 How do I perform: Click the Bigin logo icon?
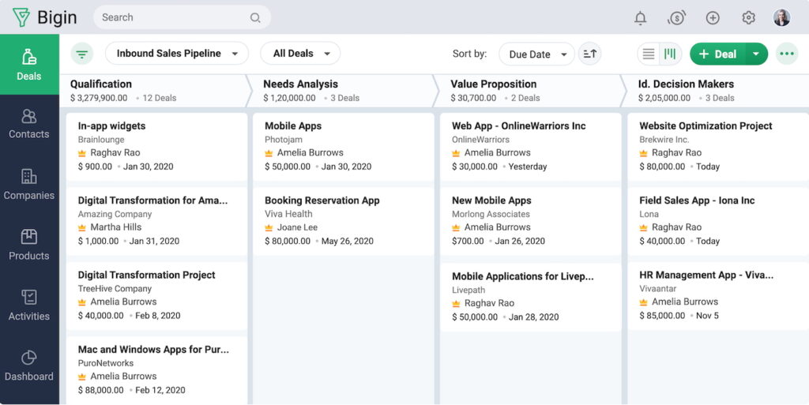[21, 17]
